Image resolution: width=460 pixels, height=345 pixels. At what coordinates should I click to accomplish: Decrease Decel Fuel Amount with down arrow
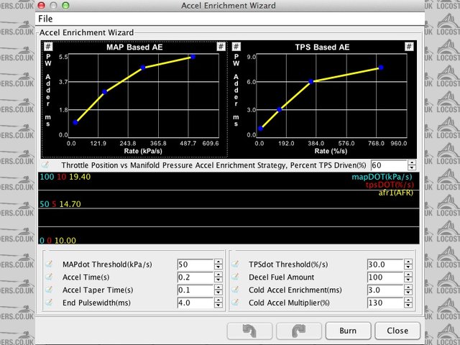coord(408,280)
